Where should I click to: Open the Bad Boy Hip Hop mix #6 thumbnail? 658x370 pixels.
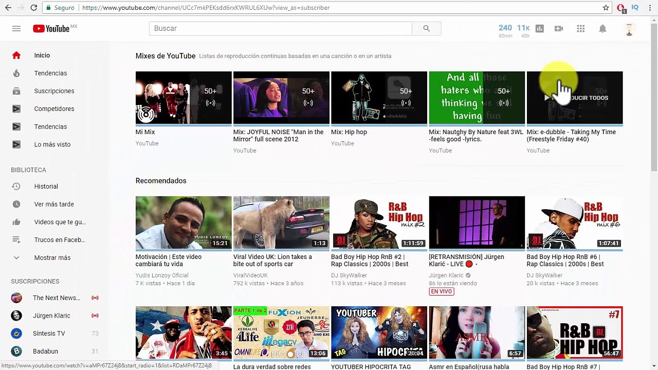click(575, 223)
